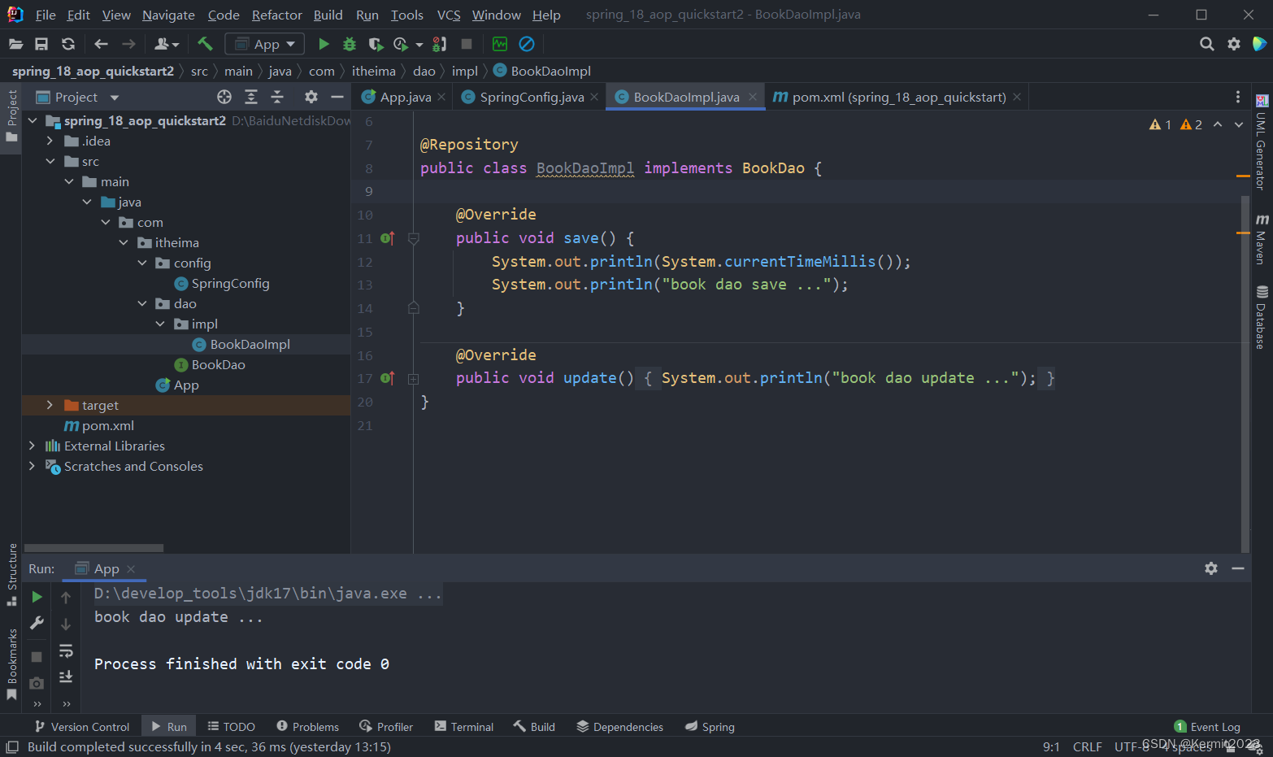Open the Project view selector dropdown
The image size is (1273, 757).
78,97
